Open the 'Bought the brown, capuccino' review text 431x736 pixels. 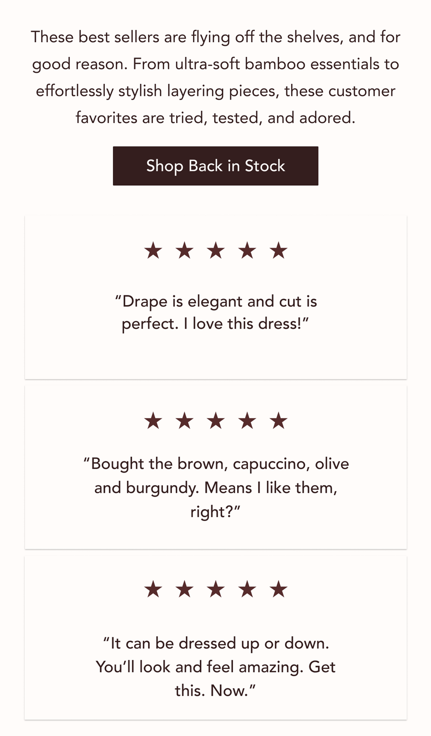click(x=215, y=487)
